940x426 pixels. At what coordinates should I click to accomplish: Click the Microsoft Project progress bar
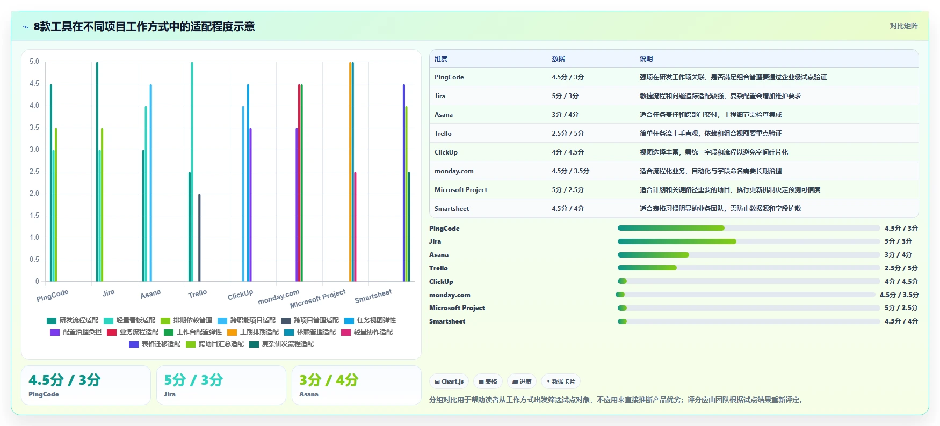(x=749, y=308)
